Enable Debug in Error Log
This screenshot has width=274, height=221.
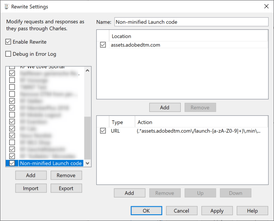(x=8, y=54)
